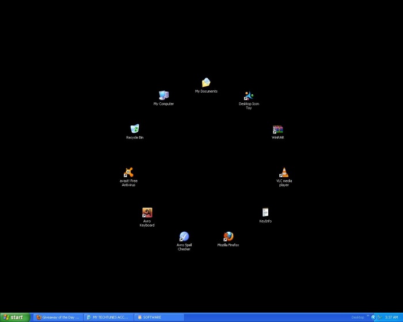Select the avast! Free Antivirus shortcut
The width and height of the screenshot is (403, 322).
tap(128, 177)
